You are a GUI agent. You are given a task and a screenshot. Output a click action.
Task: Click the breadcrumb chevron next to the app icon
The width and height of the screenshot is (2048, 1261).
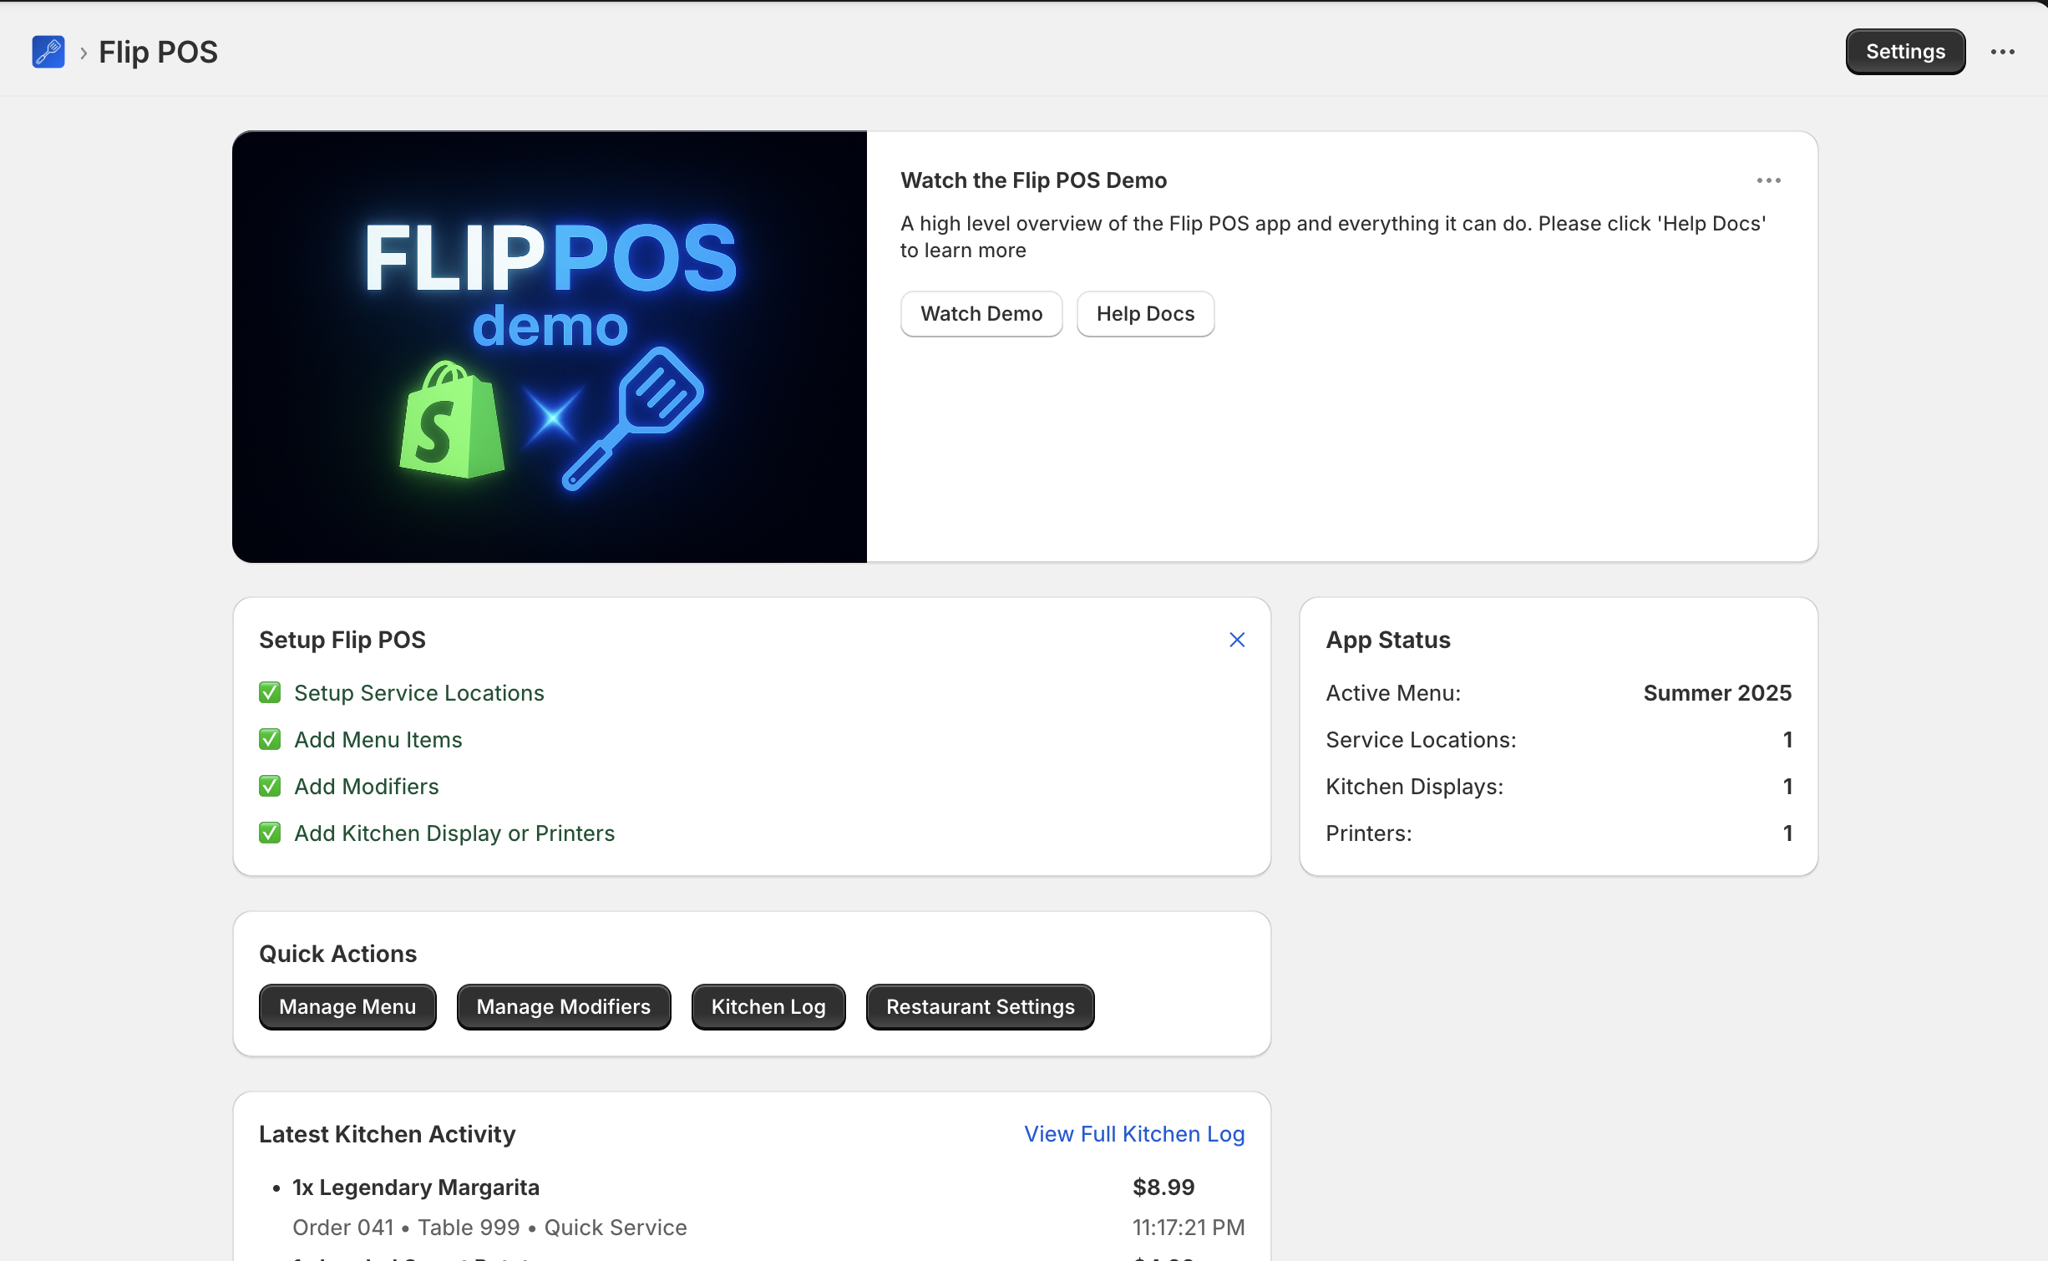coord(83,52)
